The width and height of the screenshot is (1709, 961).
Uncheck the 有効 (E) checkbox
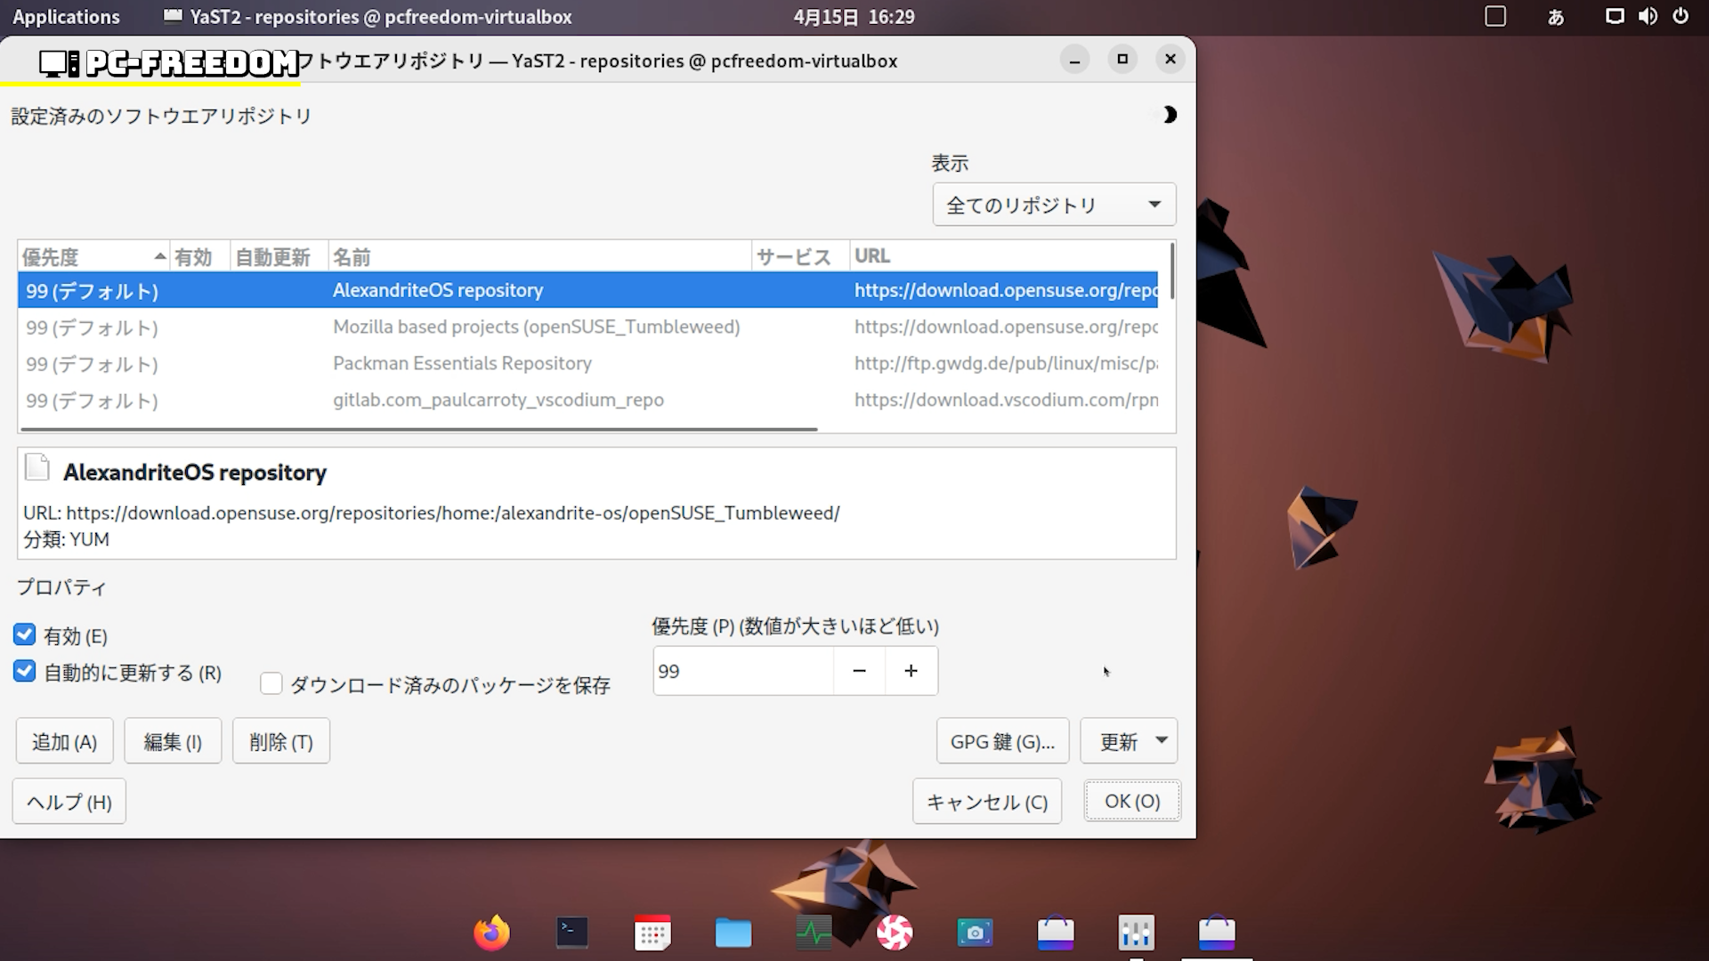tap(25, 635)
